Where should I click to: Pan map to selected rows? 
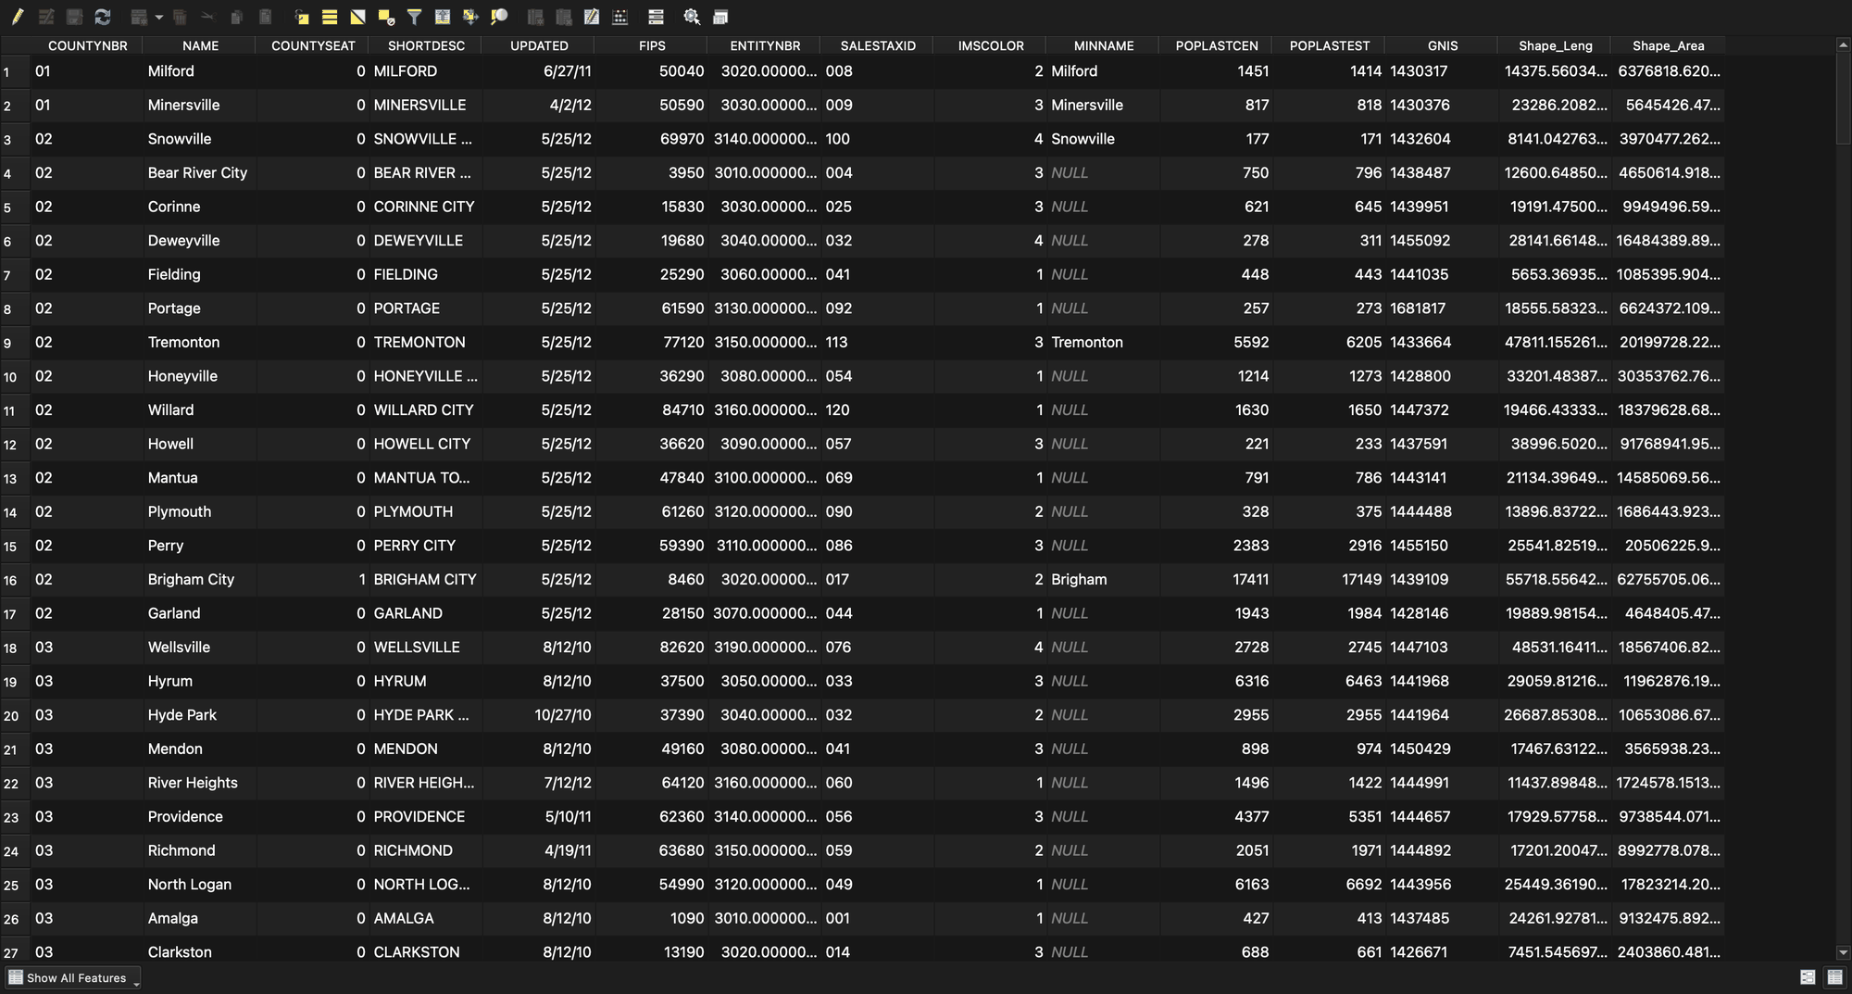pos(470,17)
